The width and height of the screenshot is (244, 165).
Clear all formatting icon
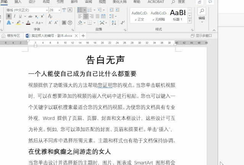pos(50,16)
